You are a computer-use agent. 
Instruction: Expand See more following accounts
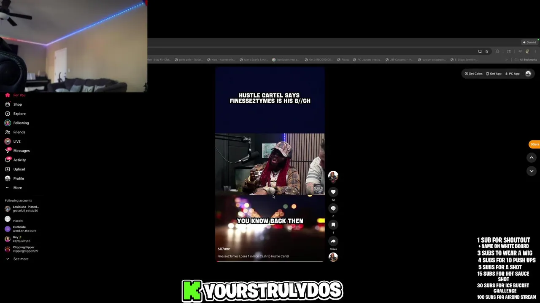pyautogui.click(x=17, y=259)
